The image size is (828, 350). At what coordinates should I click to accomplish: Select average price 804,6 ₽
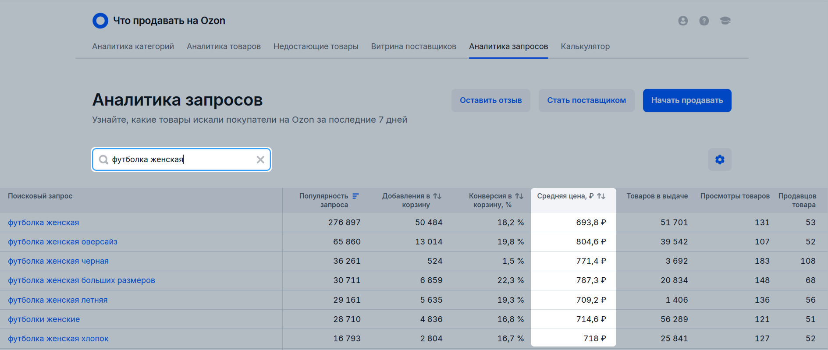pyautogui.click(x=591, y=242)
